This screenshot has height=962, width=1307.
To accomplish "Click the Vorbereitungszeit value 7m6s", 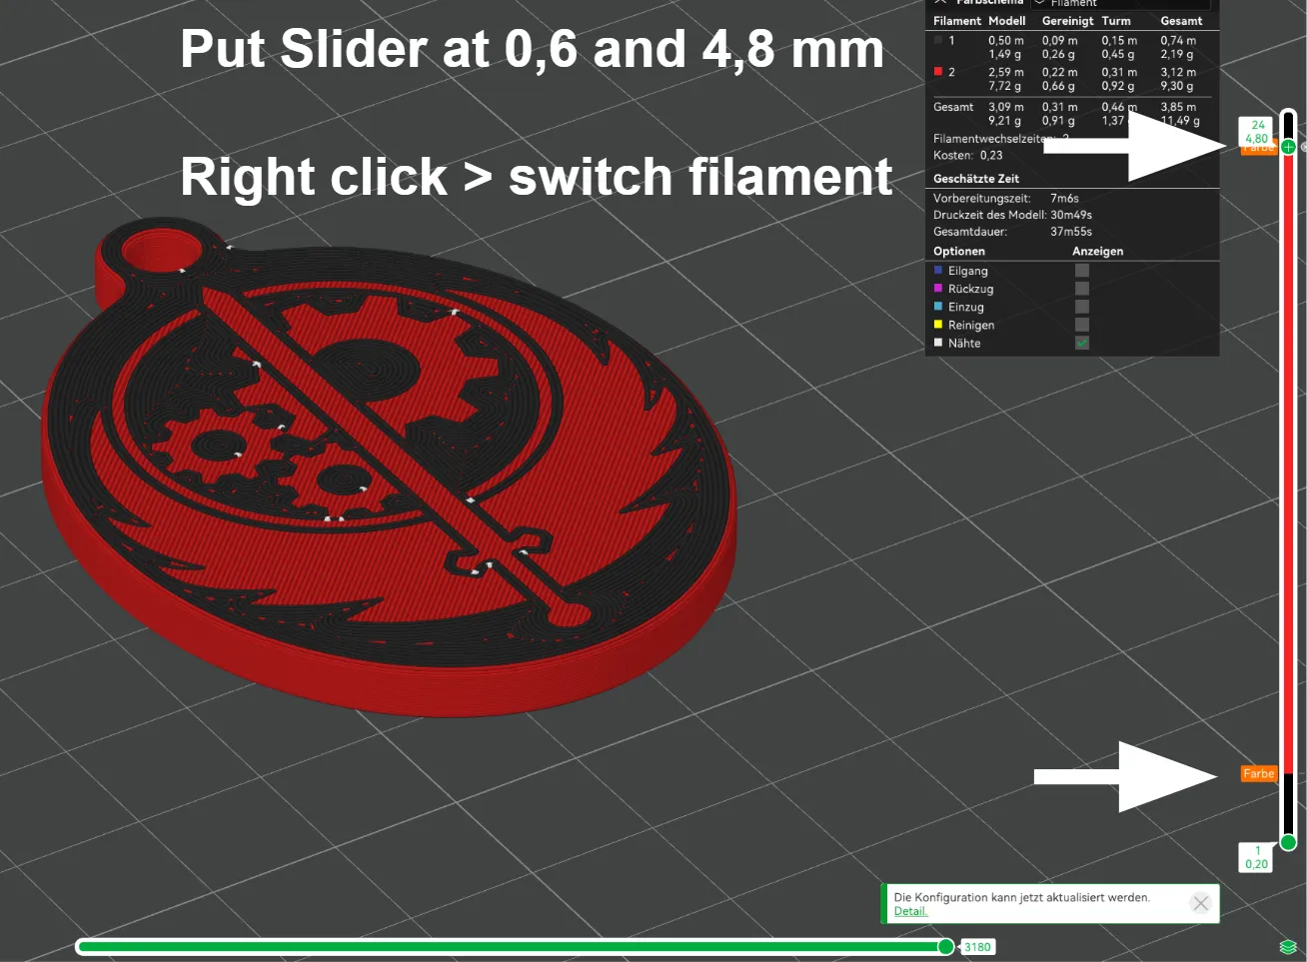I will click(1064, 198).
